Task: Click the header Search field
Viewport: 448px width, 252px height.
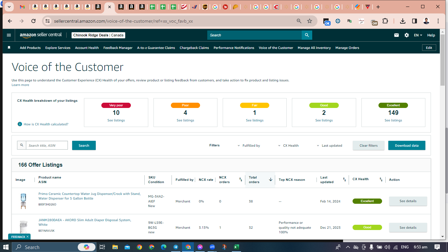Action: coord(255,35)
